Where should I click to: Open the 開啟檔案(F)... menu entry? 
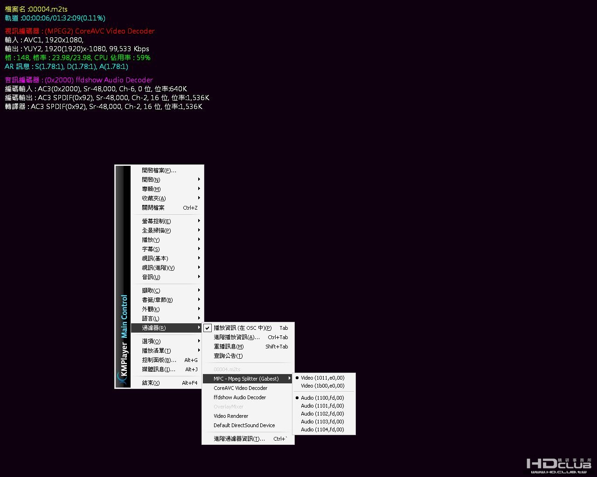tap(167, 170)
